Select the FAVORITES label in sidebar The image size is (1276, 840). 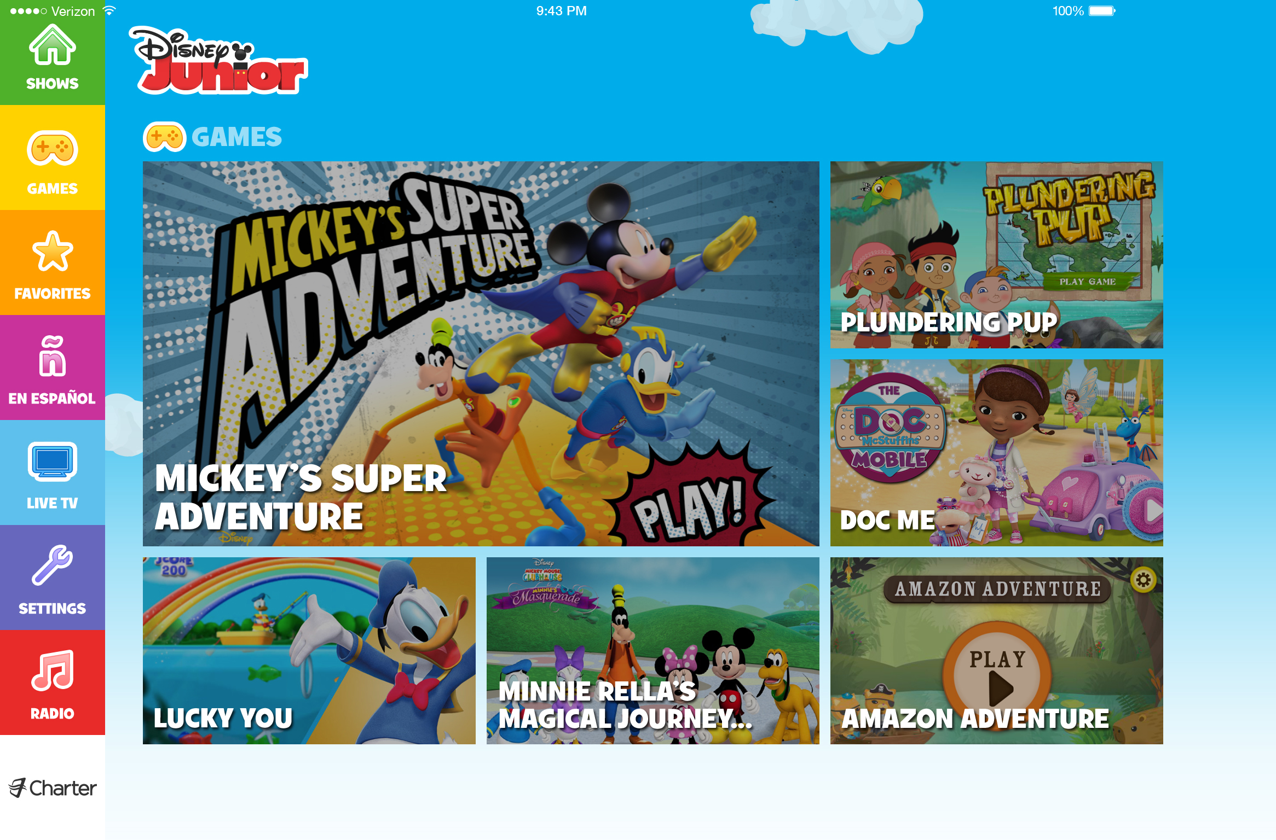tap(53, 294)
